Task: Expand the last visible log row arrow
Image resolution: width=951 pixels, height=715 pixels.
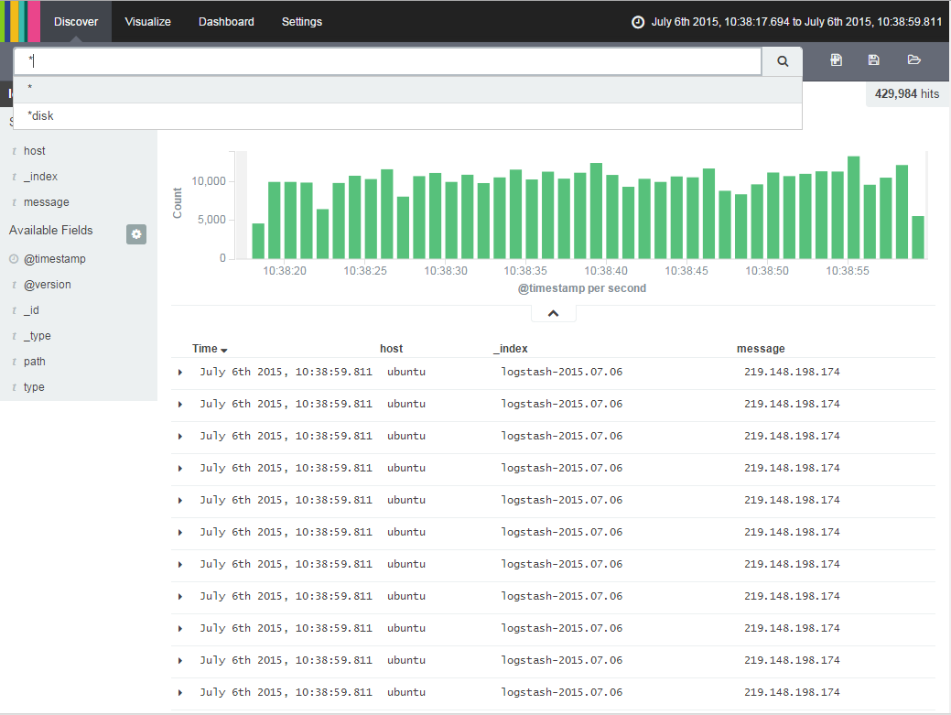Action: click(180, 693)
